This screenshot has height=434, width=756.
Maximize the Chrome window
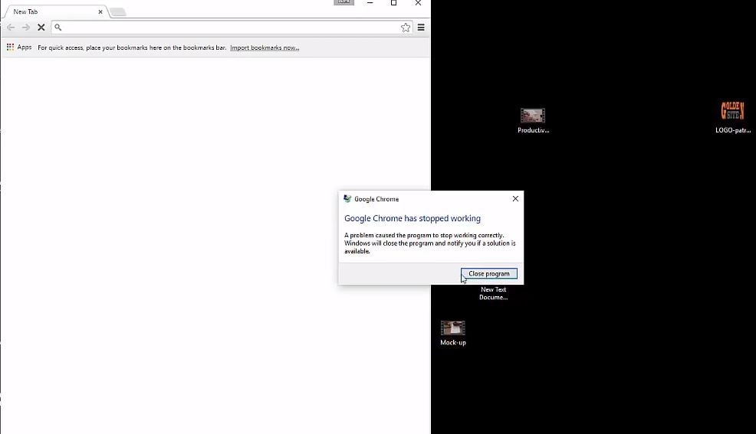tap(393, 3)
